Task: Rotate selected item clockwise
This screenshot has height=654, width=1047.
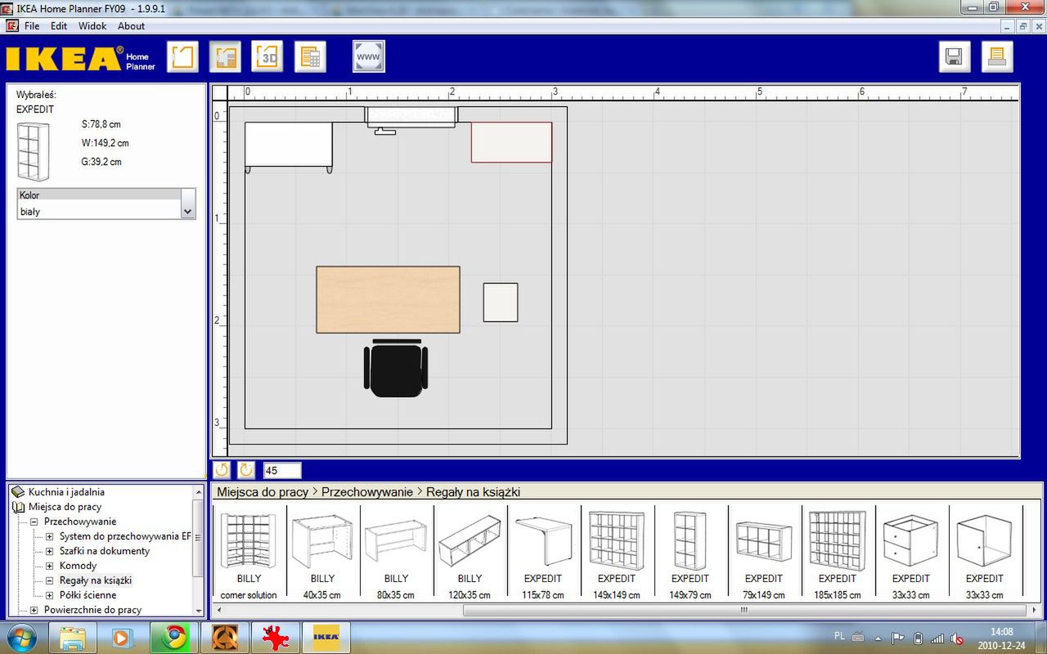Action: click(x=246, y=470)
